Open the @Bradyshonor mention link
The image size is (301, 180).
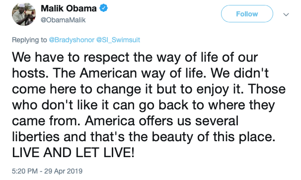click(x=72, y=40)
